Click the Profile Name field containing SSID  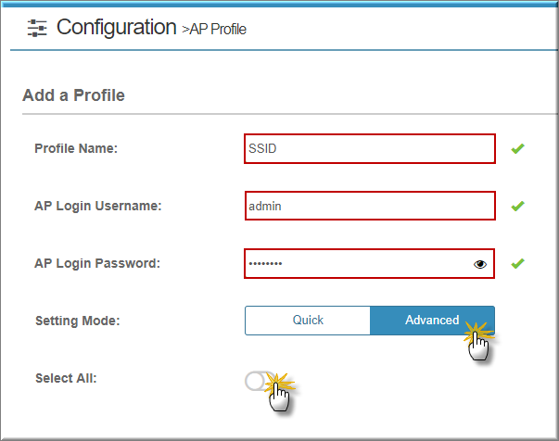pyautogui.click(x=370, y=148)
